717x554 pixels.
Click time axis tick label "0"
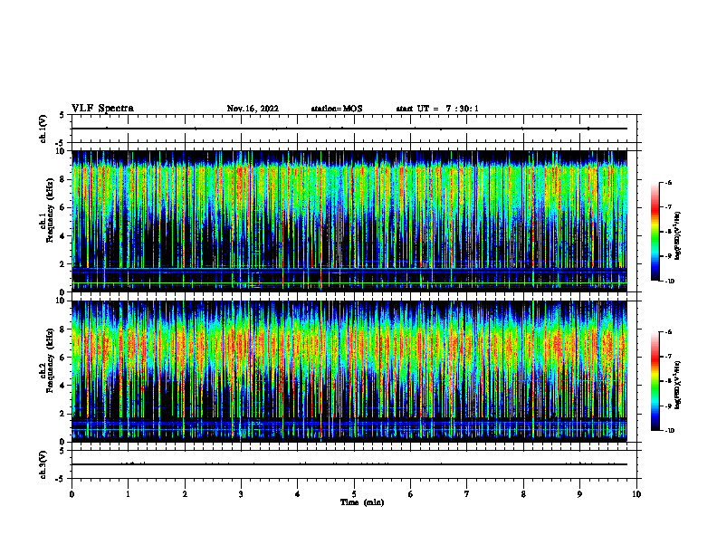pos(72,494)
